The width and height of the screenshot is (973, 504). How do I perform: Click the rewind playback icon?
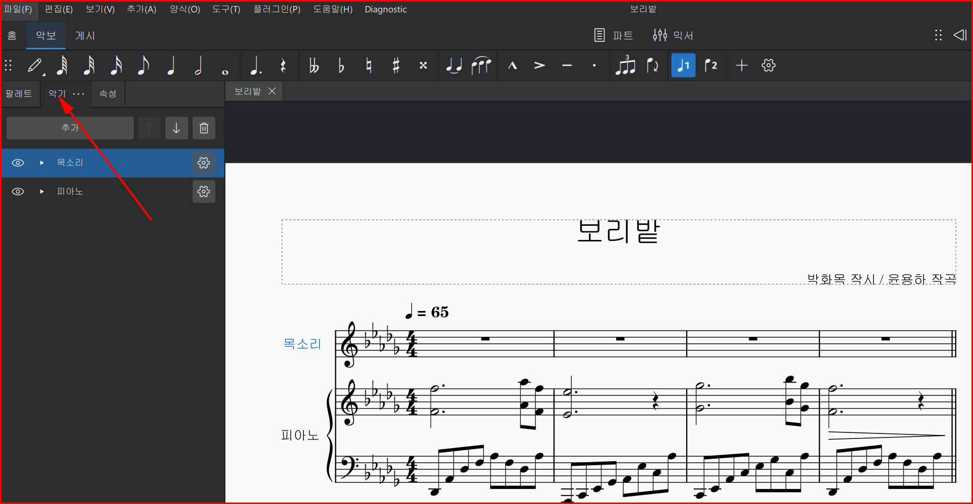coord(960,35)
